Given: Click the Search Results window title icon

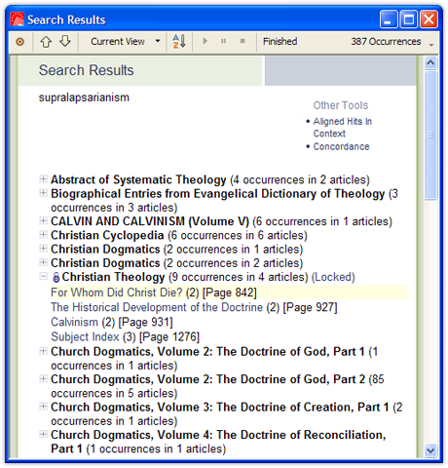Looking at the screenshot, I should [x=17, y=19].
